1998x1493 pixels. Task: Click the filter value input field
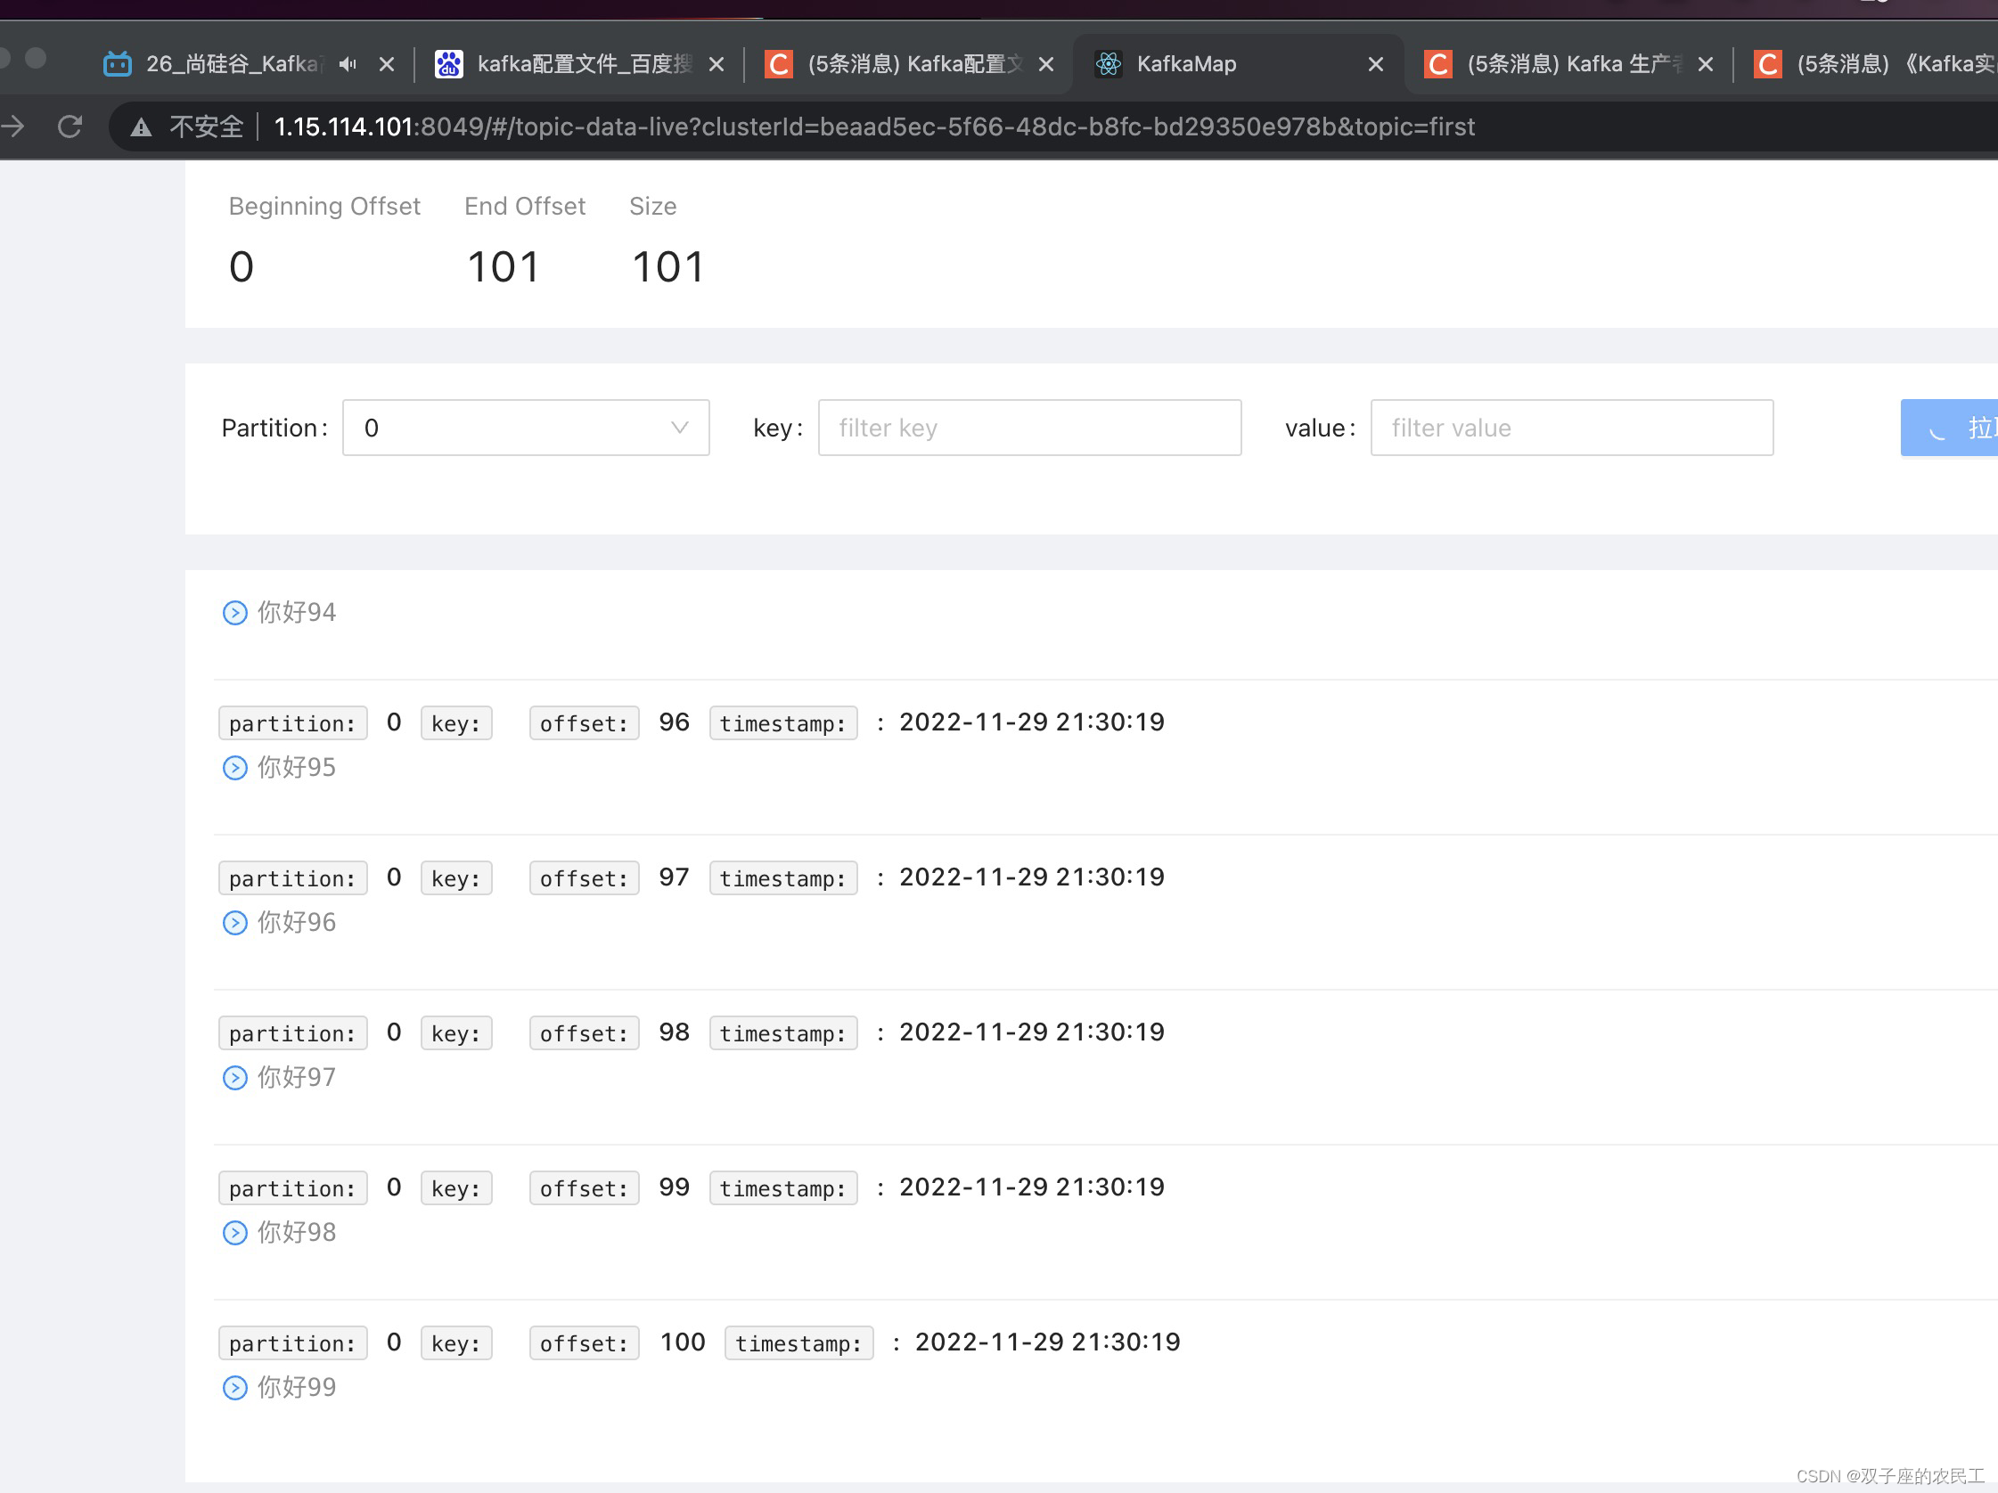click(x=1571, y=428)
